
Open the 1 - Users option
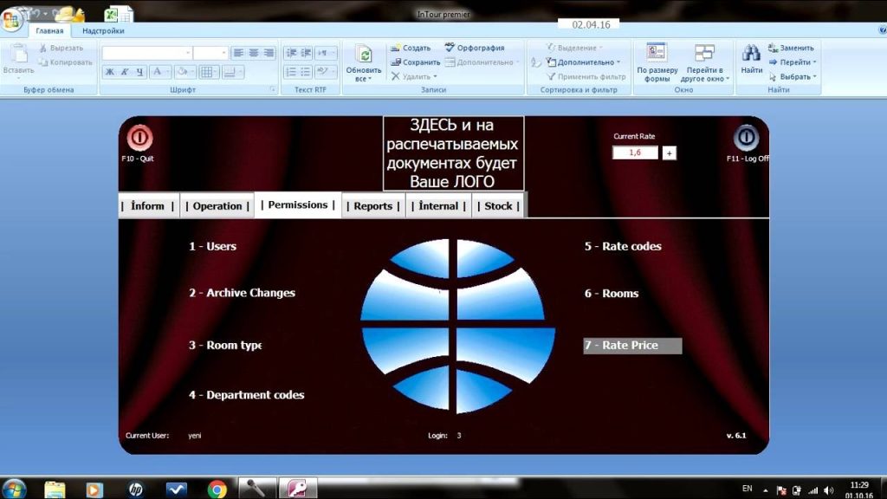(x=212, y=246)
